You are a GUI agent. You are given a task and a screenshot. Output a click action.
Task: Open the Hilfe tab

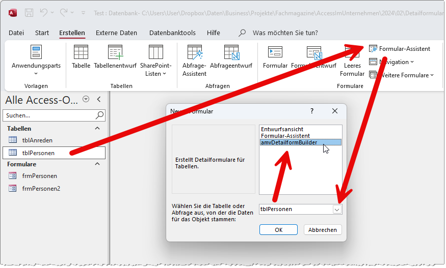click(x=214, y=33)
